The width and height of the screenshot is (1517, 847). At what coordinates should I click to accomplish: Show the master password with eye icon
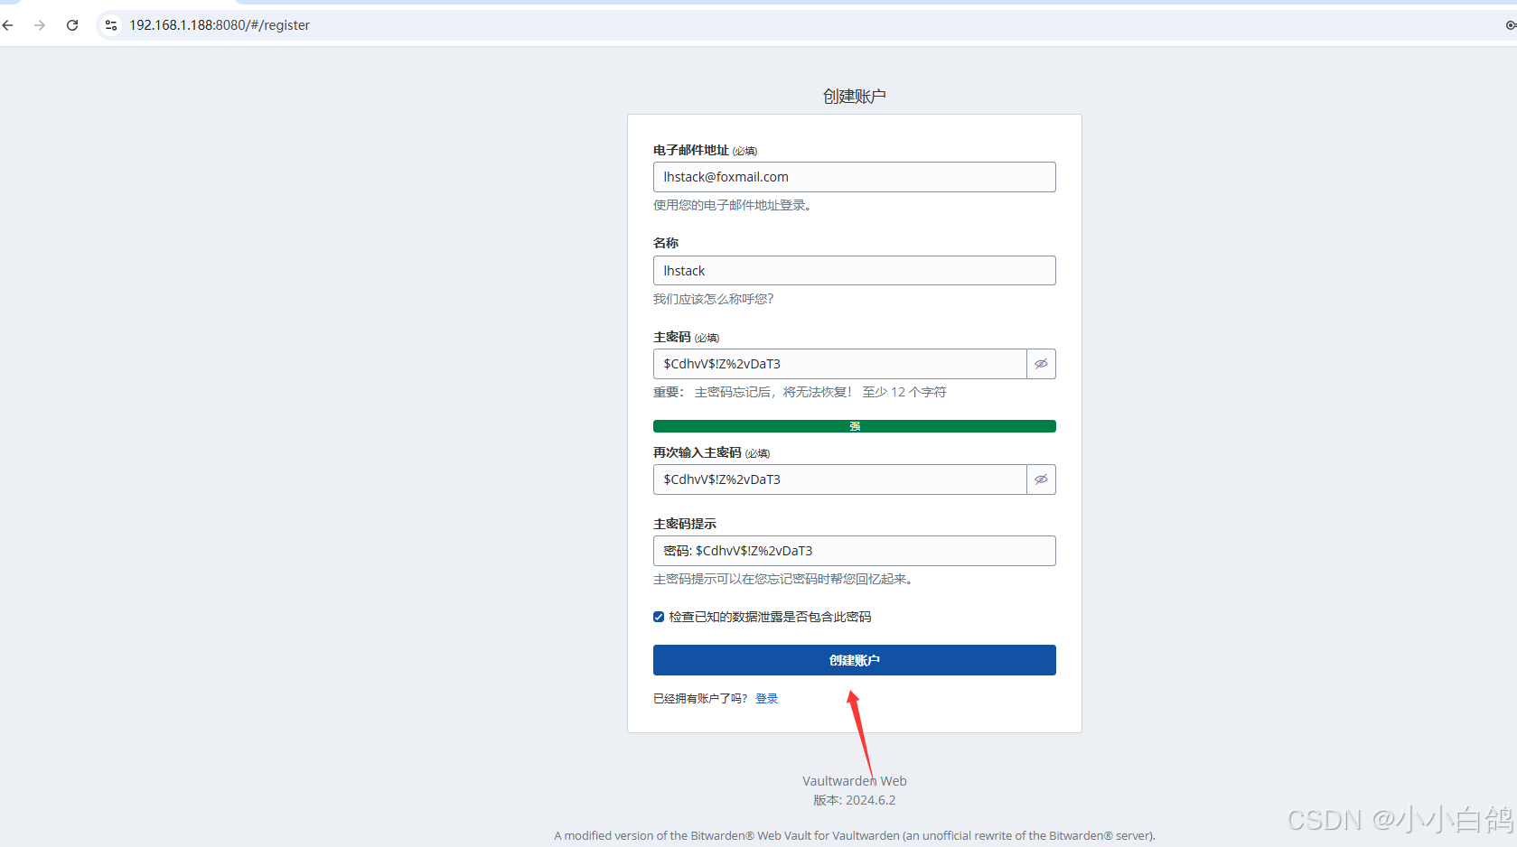click(x=1041, y=364)
